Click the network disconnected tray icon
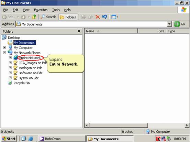Screen dimensions: 190x142 point(164,139)
